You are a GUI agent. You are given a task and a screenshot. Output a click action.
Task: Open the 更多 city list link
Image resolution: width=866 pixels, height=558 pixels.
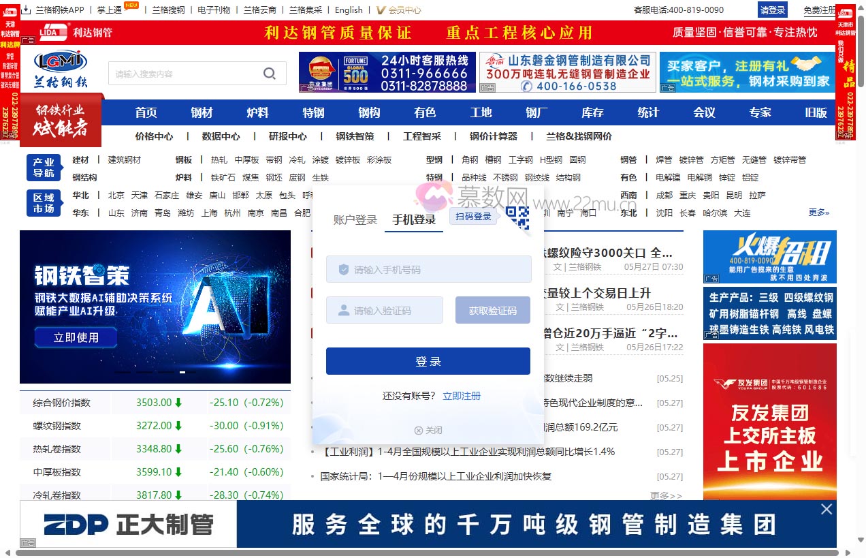pyautogui.click(x=817, y=213)
